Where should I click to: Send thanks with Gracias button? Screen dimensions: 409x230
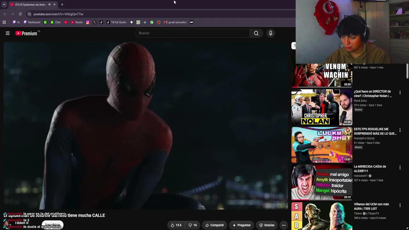267,225
